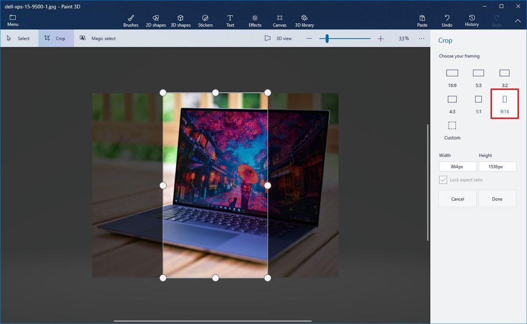Choose the 1:1 framing option
Screen dimensions: 527x324
tap(478, 103)
